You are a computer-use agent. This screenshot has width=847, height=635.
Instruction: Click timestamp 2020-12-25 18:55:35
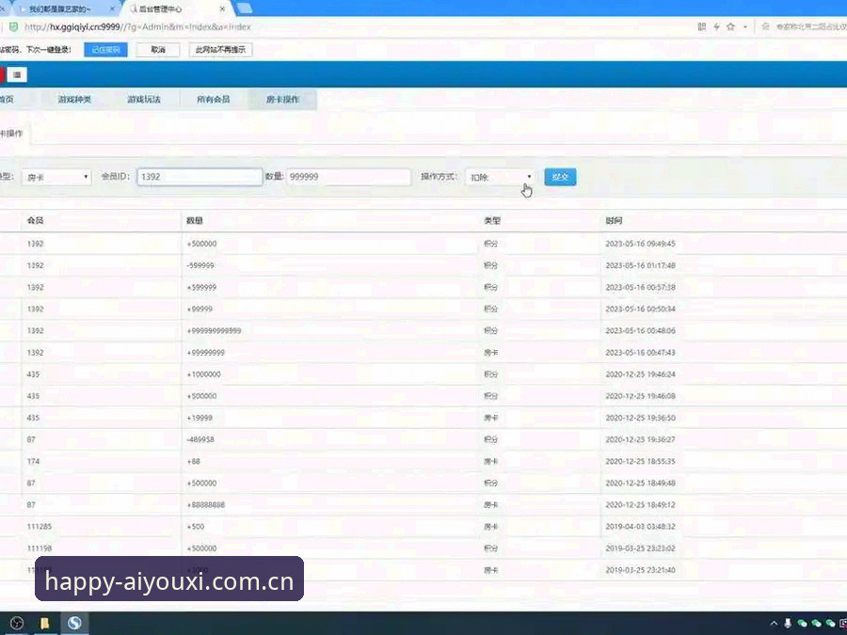[x=640, y=461]
